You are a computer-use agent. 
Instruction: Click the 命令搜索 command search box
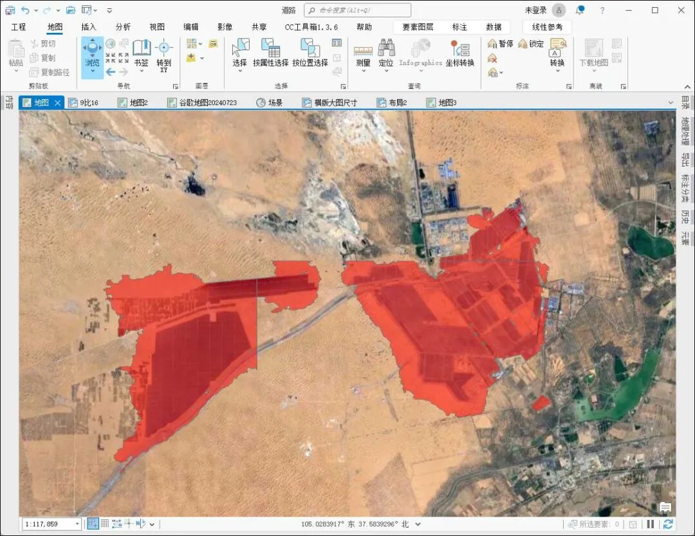(x=357, y=10)
